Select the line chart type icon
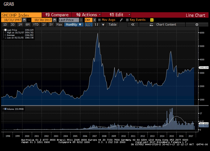 (x=88, y=25)
